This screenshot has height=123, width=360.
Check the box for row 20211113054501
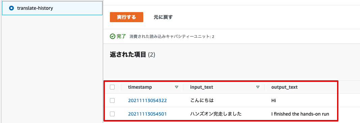pyautogui.click(x=112, y=114)
